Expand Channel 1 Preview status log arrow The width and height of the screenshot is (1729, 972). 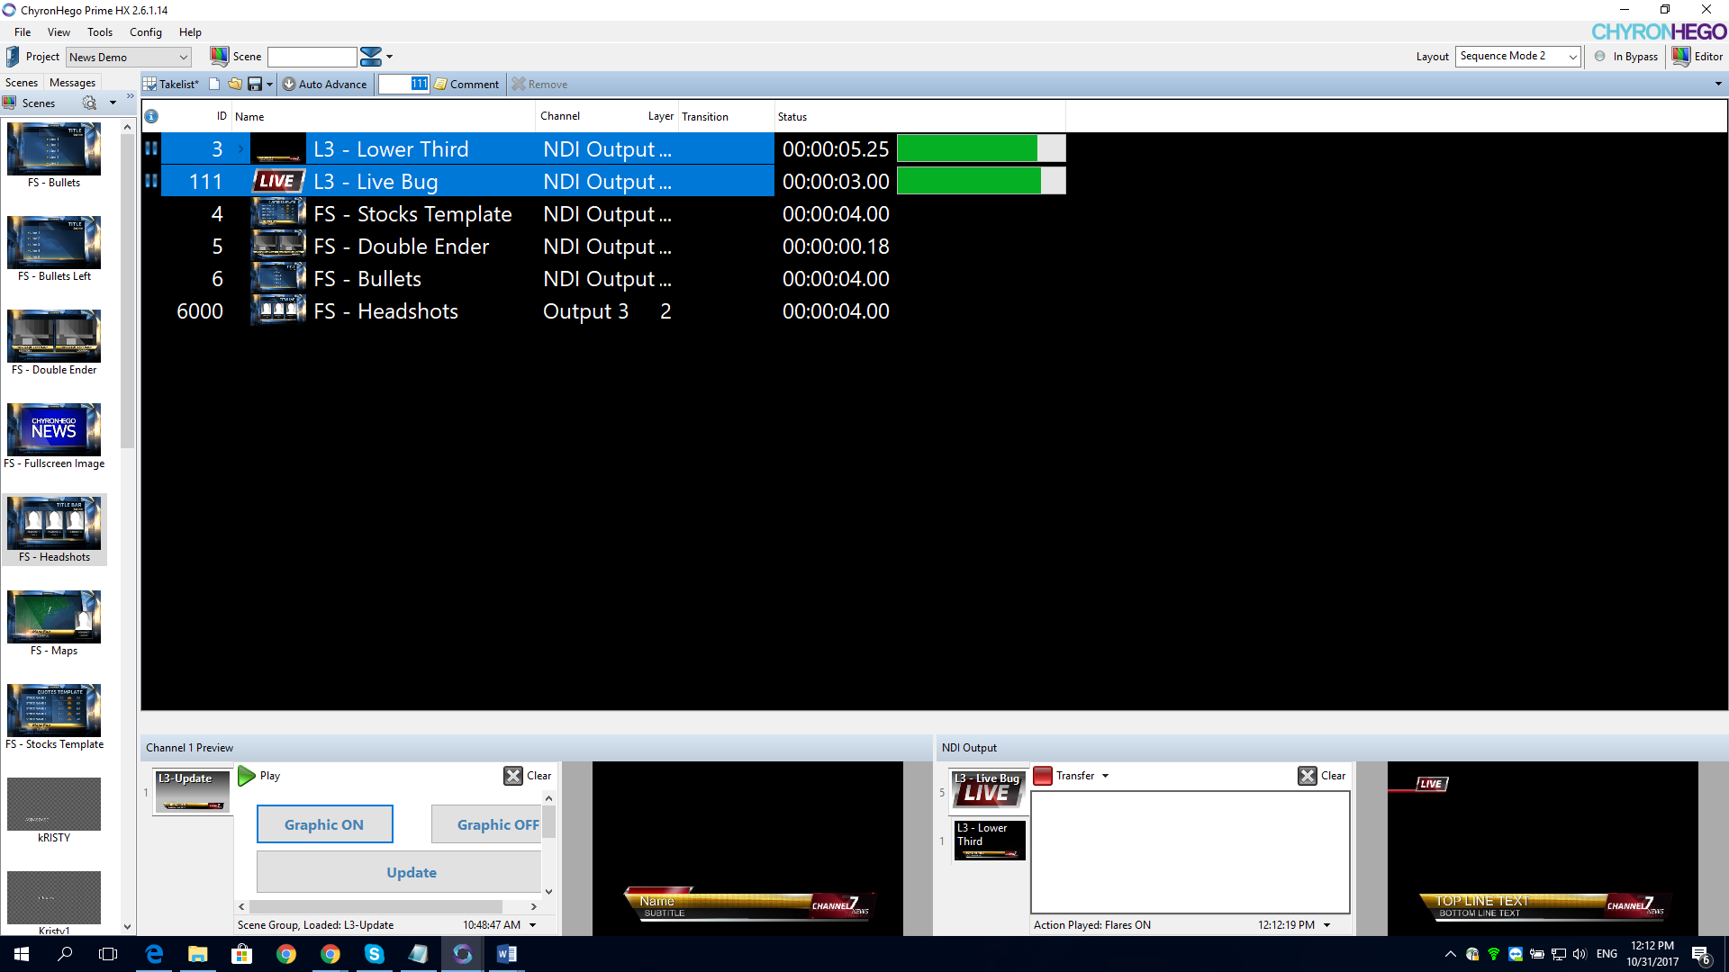pos(532,925)
